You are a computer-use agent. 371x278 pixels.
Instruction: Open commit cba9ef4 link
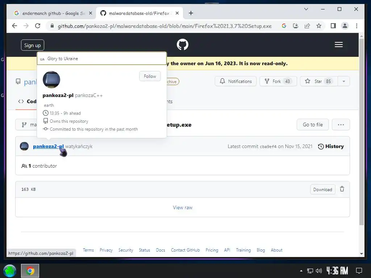point(268,147)
